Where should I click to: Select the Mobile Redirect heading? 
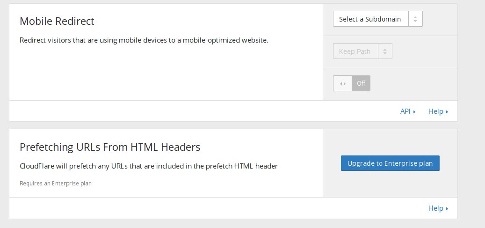tap(57, 21)
